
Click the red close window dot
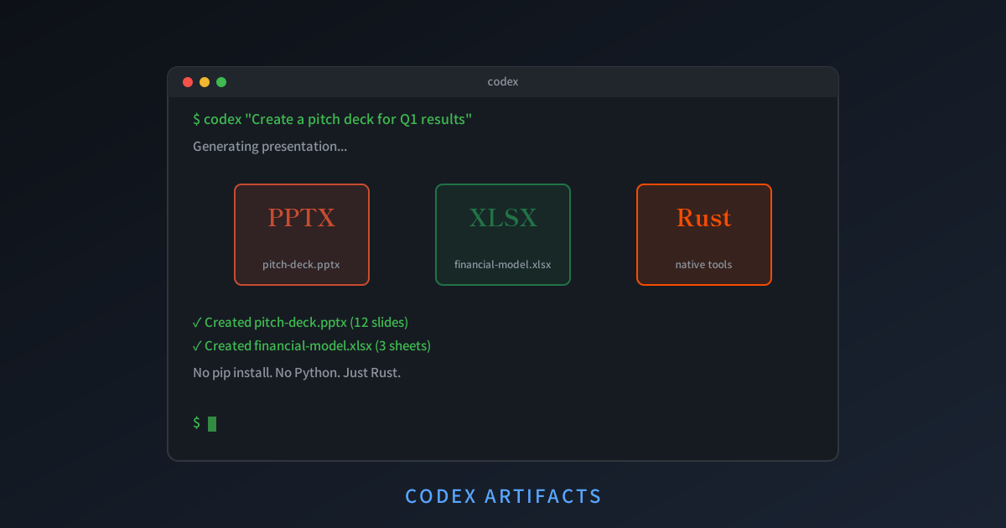click(x=188, y=82)
